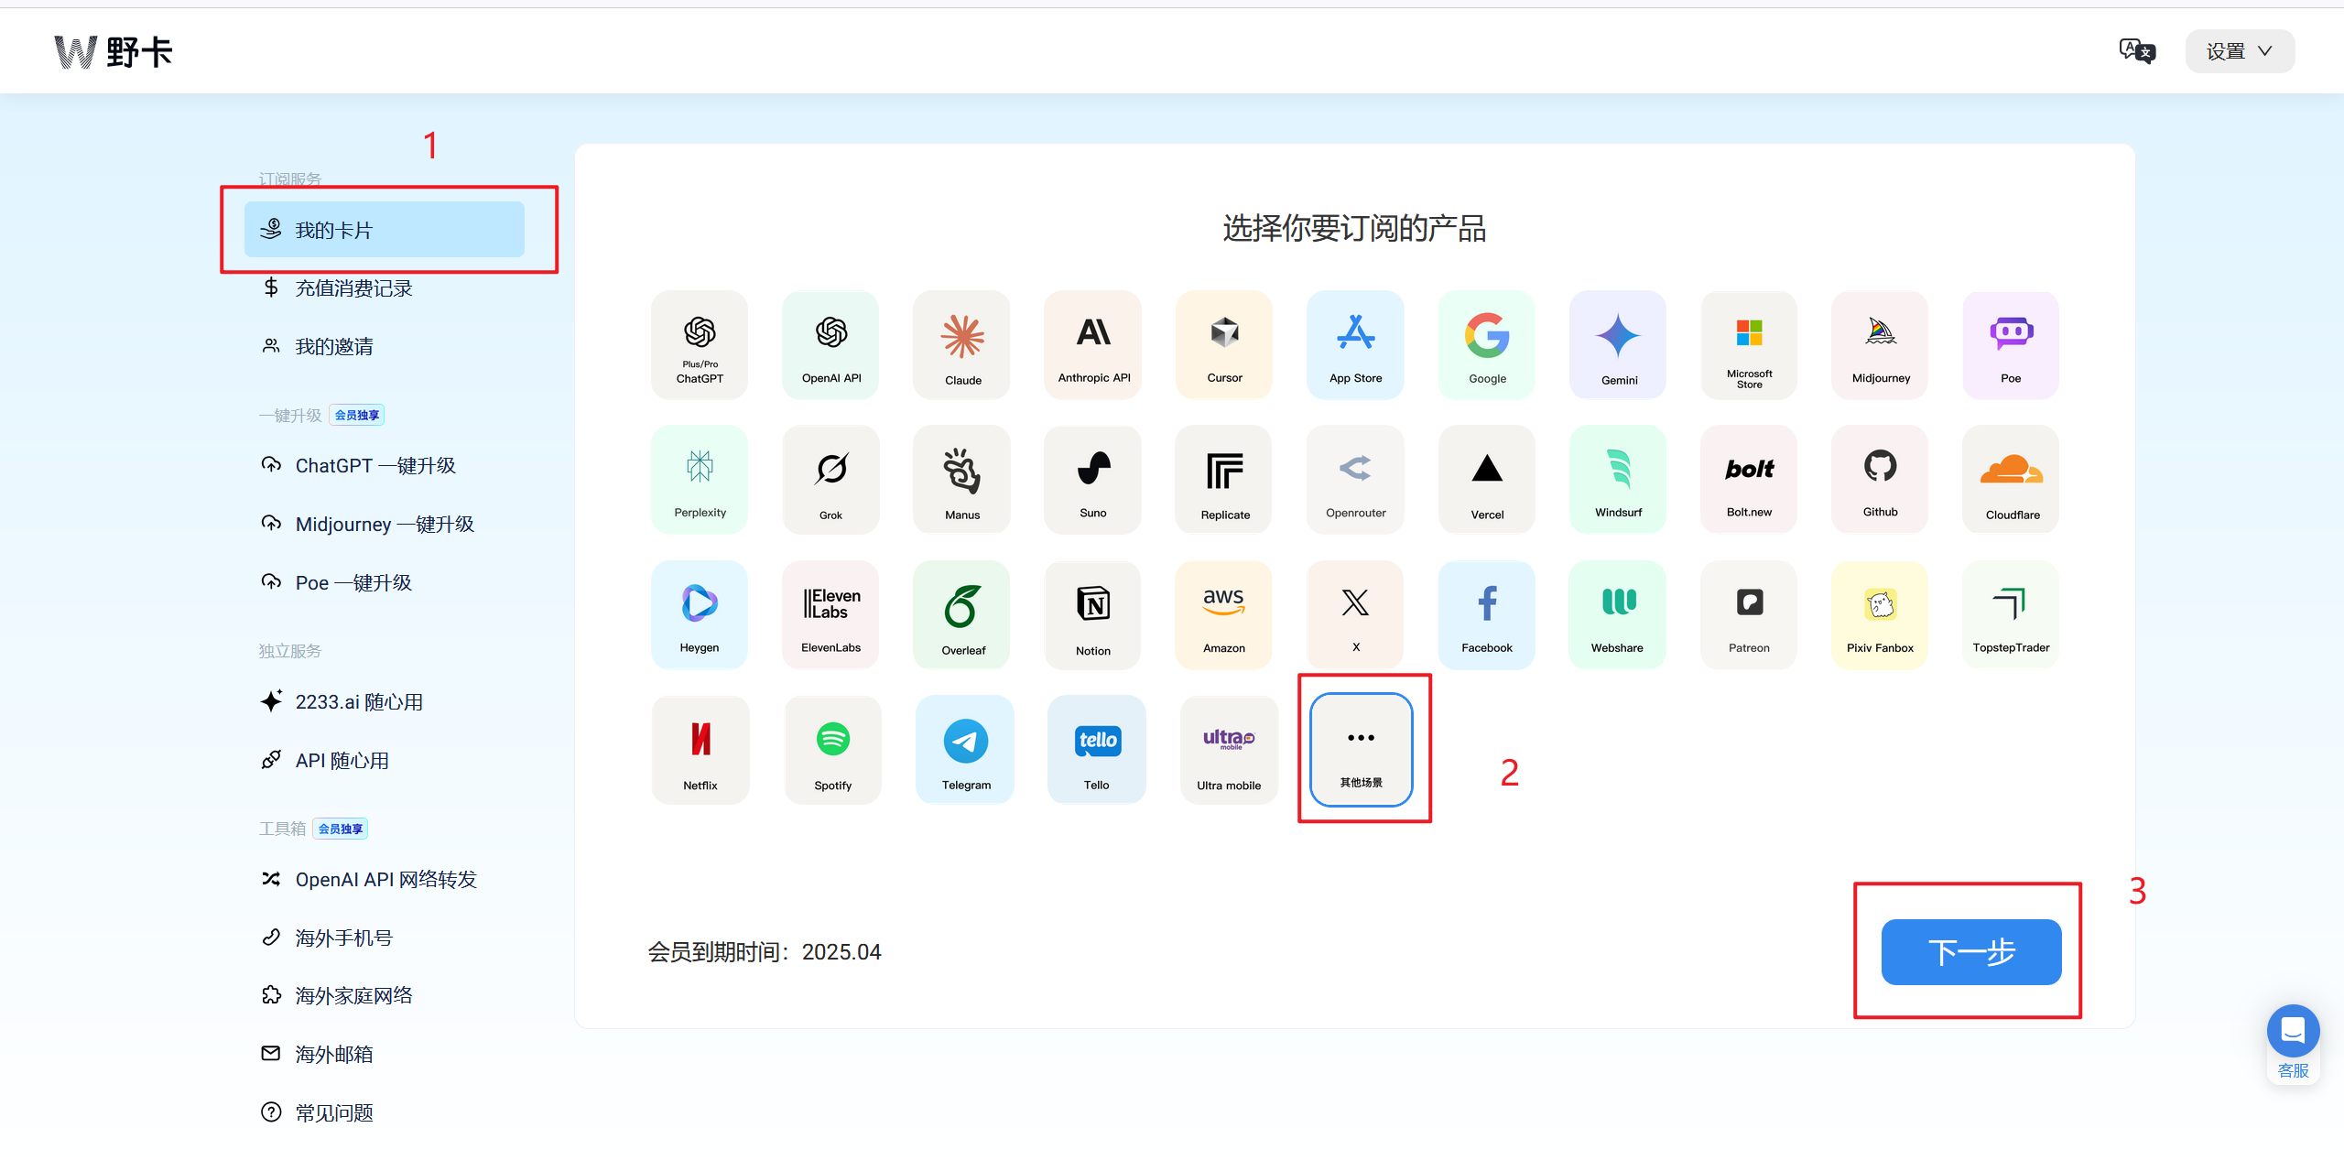Choose the OpenAI API product card
Viewport: 2344px width, 1171px height.
pos(830,345)
